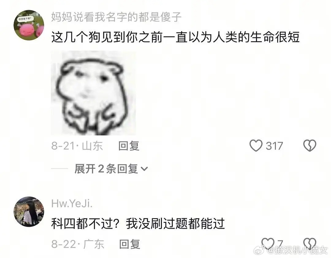Select the comment text about 狗 and 人类
This screenshot has height=258, width=331.
pos(175,37)
